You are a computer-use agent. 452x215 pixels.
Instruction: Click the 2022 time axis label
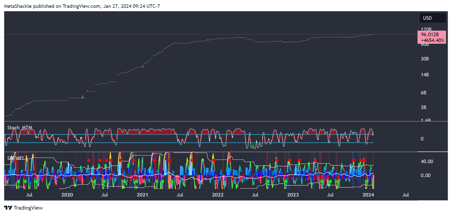tap(218, 195)
